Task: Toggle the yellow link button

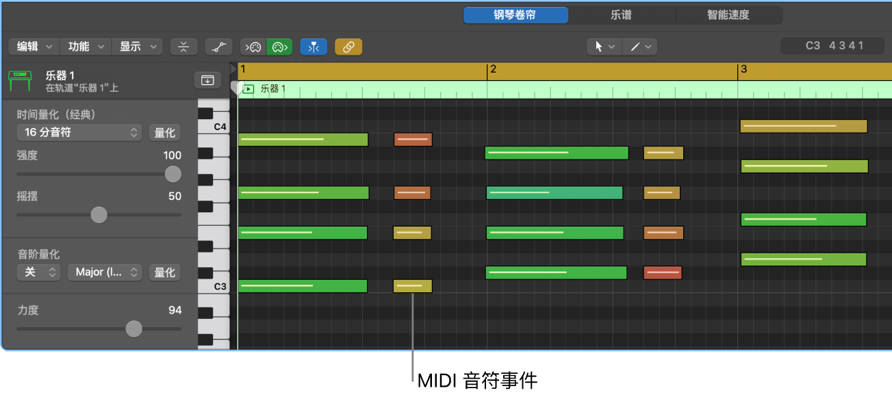Action: 348,47
